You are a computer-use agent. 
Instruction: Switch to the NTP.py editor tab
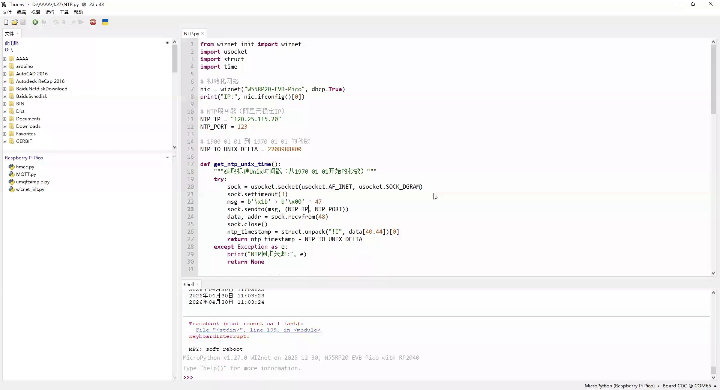click(x=191, y=34)
